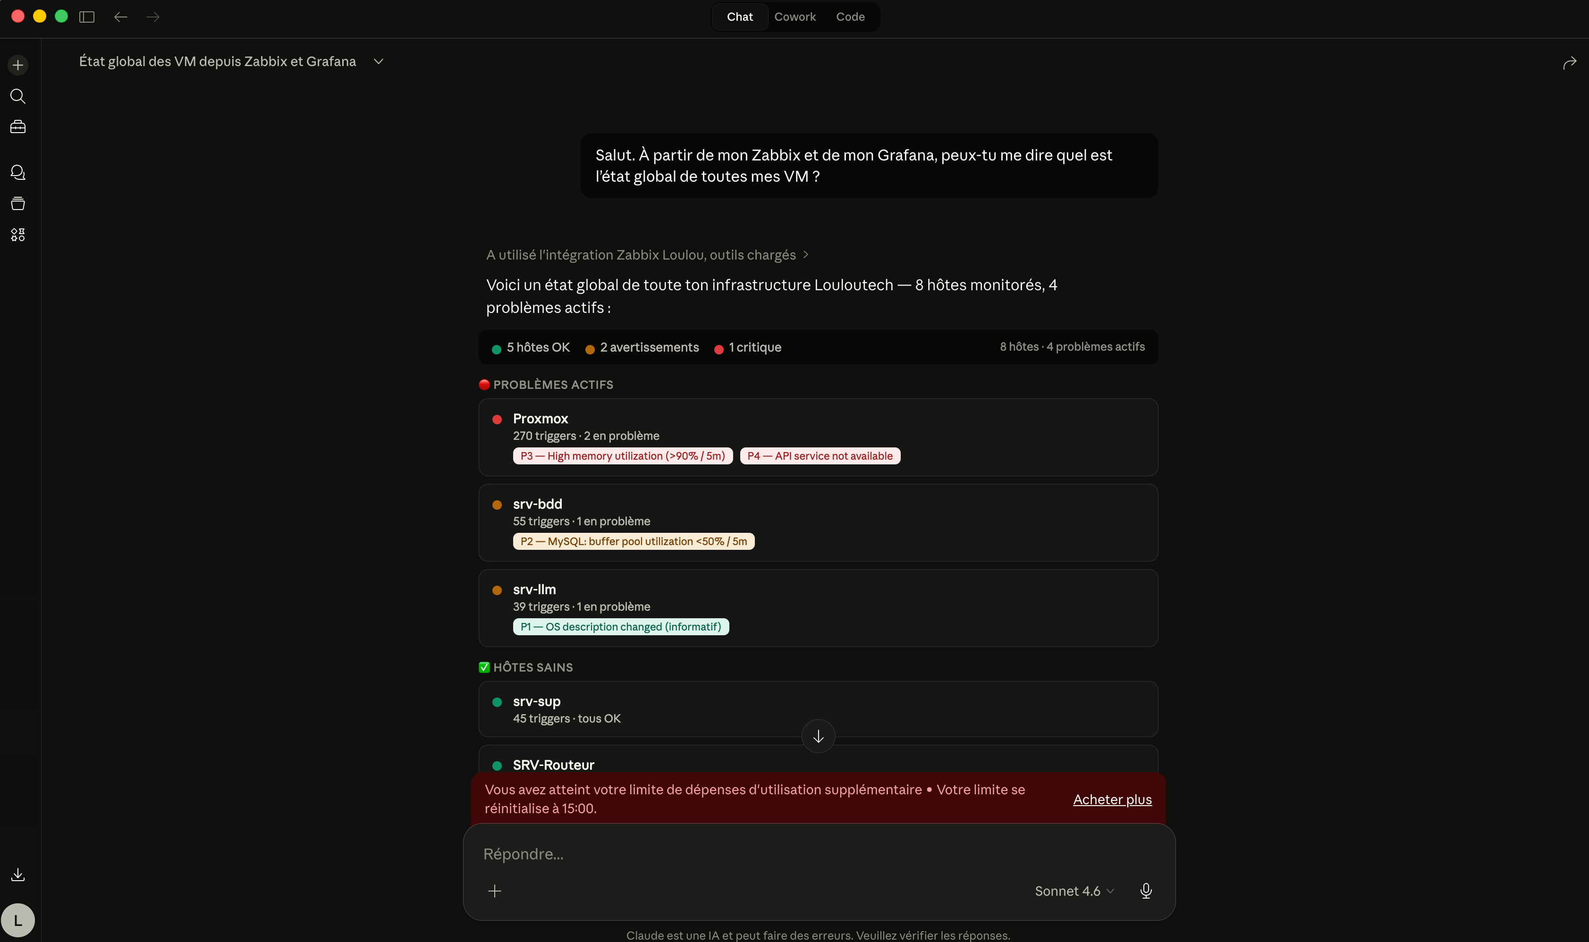Select the SRV-Routeur host name
This screenshot has width=1589, height=942.
point(553,765)
